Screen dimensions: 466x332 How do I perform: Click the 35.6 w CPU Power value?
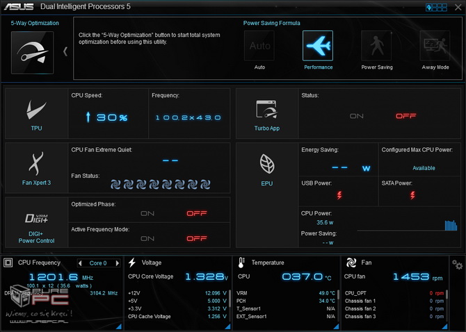[325, 222]
